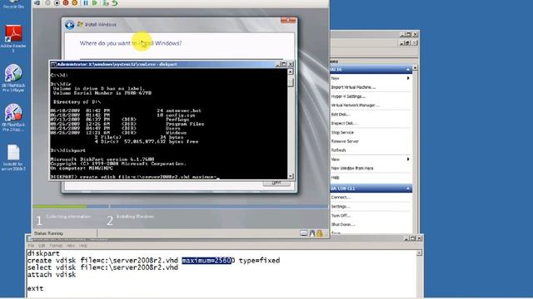Click Refresh in Actions pane
This screenshot has height=299, width=533.
pos(338,150)
